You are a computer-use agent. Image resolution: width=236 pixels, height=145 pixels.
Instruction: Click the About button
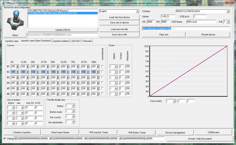(15, 35)
